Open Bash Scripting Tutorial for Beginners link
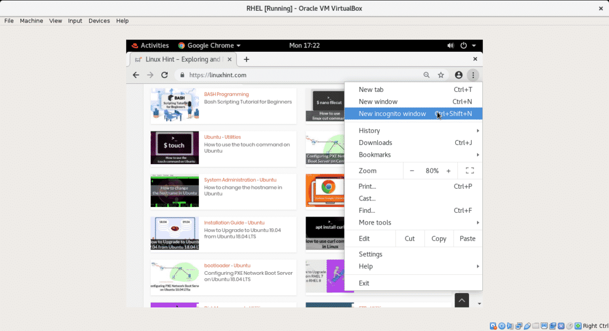Screen dimensions: 609x331 (x=248, y=102)
